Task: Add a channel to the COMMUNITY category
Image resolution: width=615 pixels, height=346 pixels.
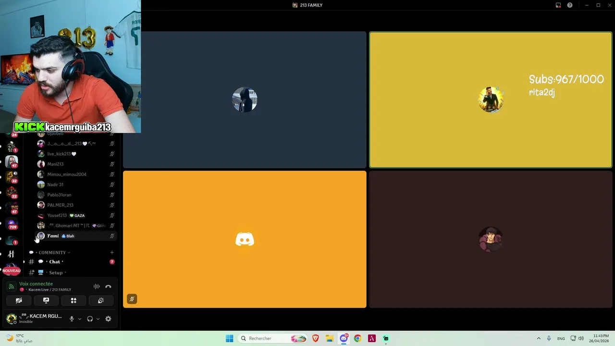Action: tap(112, 252)
